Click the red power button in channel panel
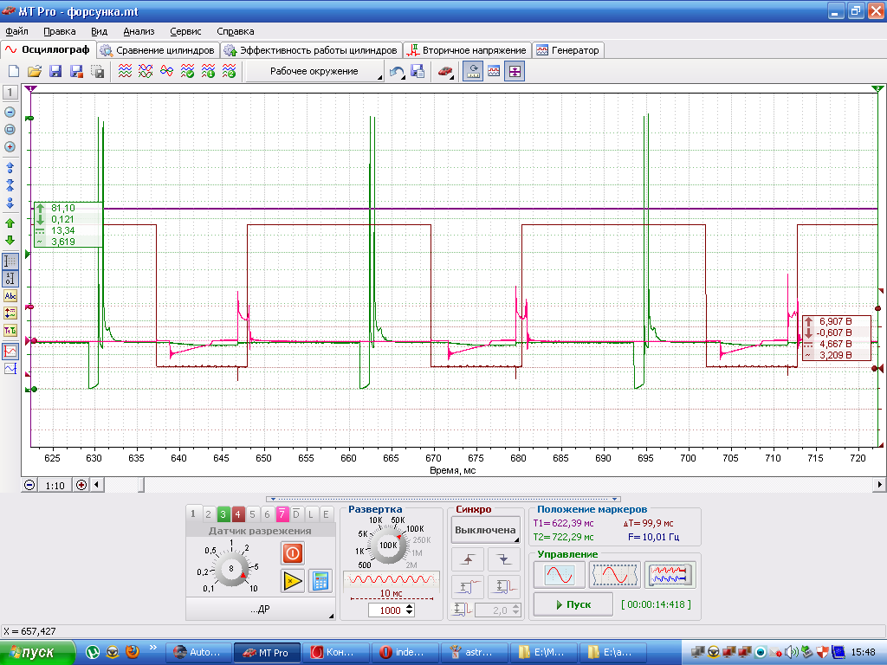This screenshot has width=887, height=665. coord(293,553)
